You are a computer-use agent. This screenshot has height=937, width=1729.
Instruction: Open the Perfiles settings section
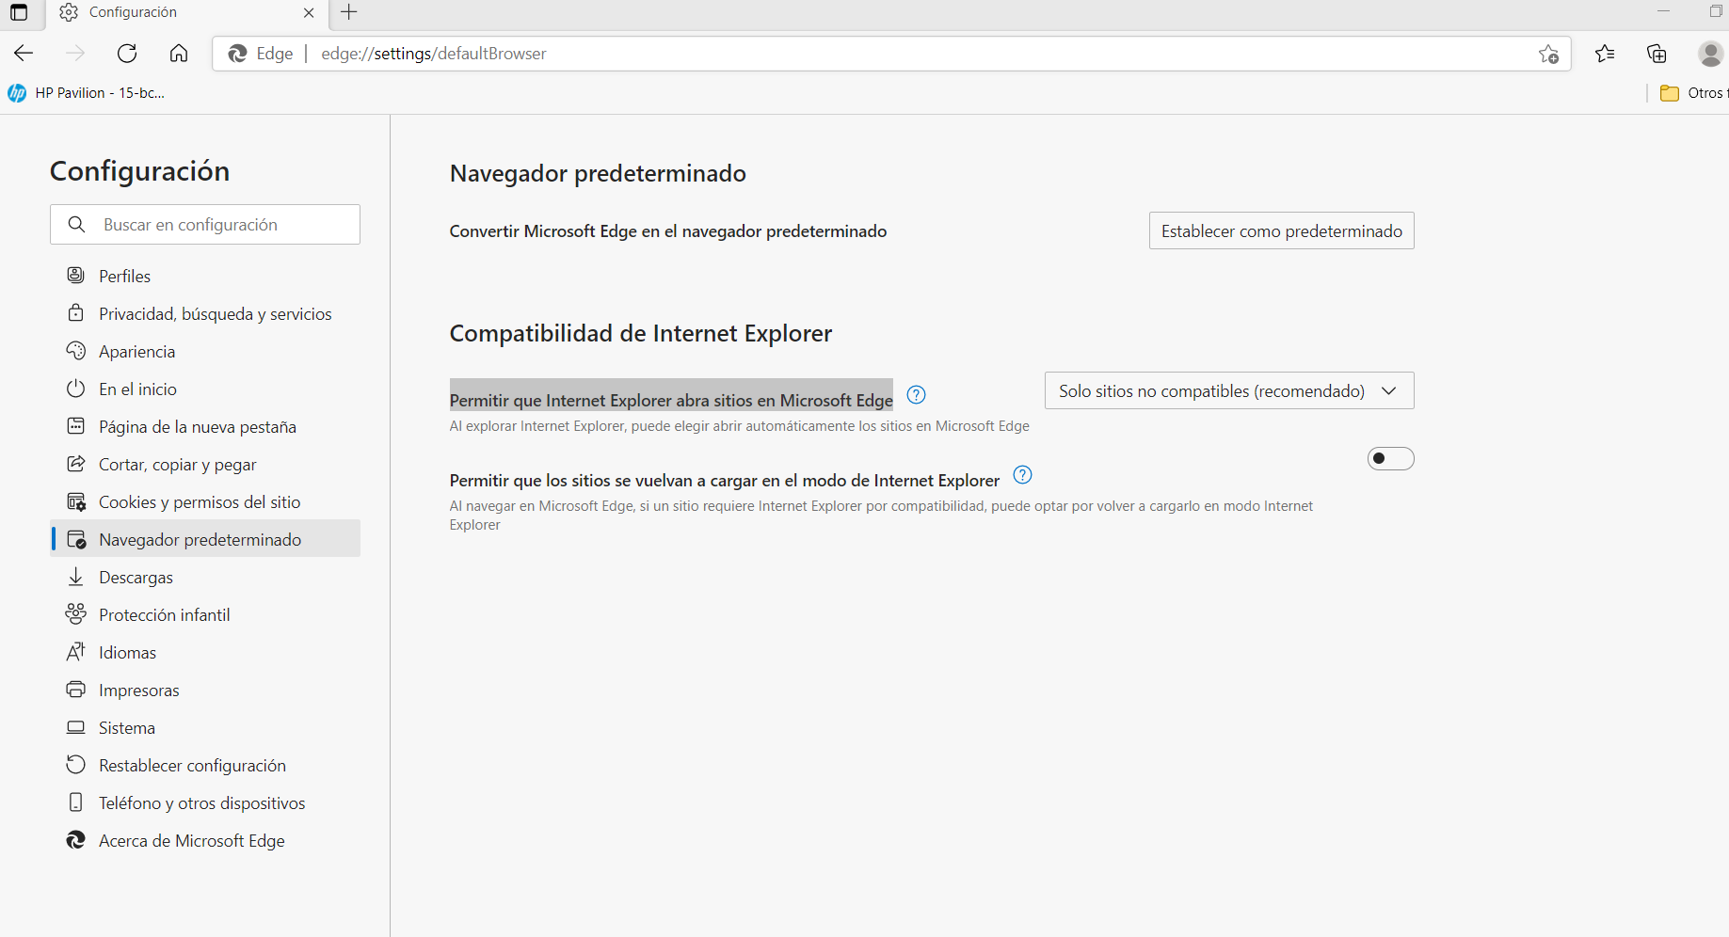[x=124, y=276]
